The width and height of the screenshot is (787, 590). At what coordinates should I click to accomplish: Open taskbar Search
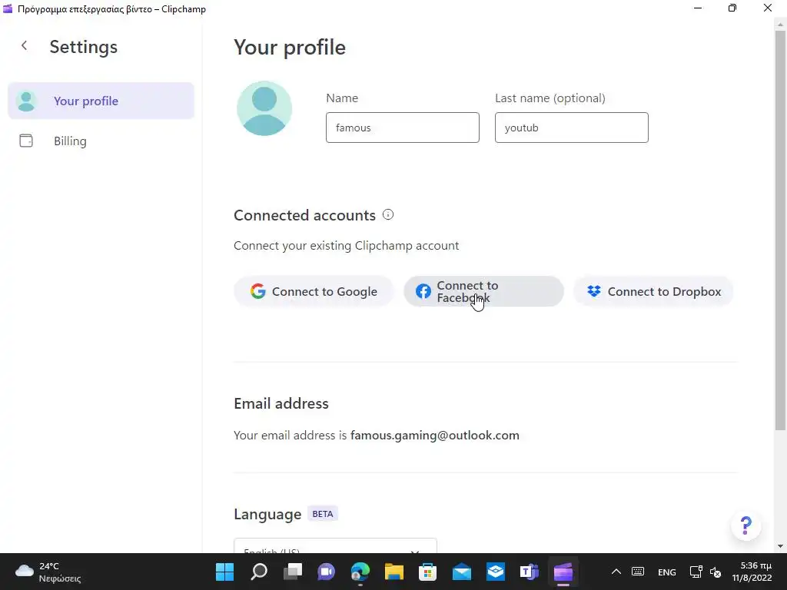(x=259, y=572)
